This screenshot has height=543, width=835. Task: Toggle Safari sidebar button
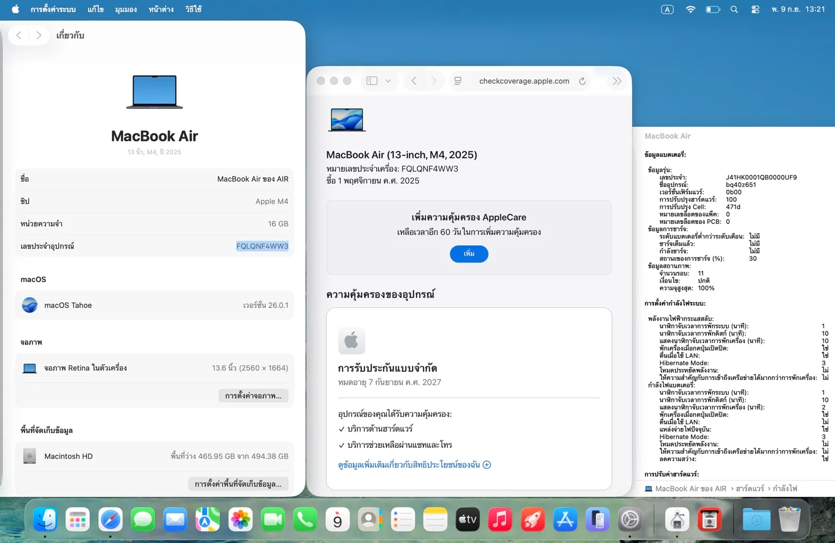coord(372,81)
